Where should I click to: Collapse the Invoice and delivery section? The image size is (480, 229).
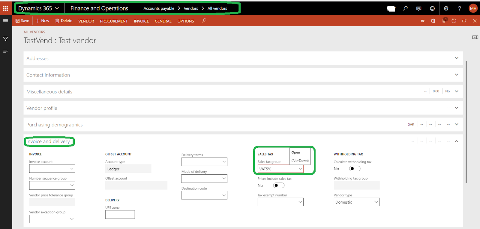point(457,141)
